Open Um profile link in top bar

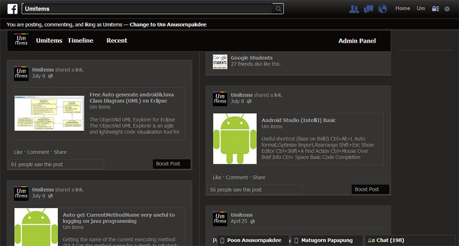point(421,9)
